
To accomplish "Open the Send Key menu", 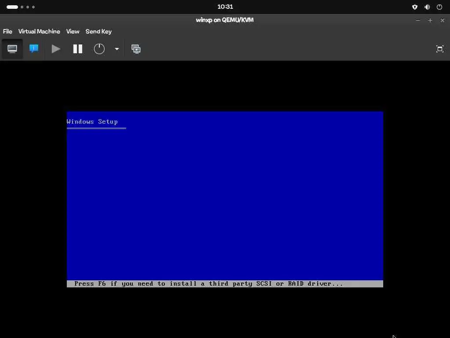I will tap(98, 32).
